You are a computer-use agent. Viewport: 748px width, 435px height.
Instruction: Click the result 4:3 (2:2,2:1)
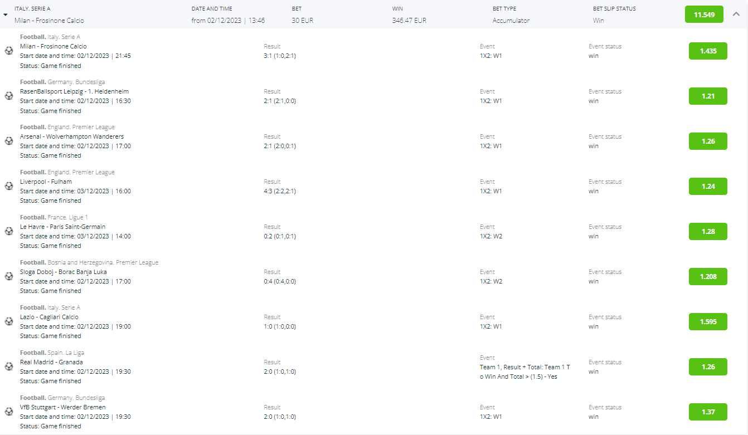click(280, 191)
